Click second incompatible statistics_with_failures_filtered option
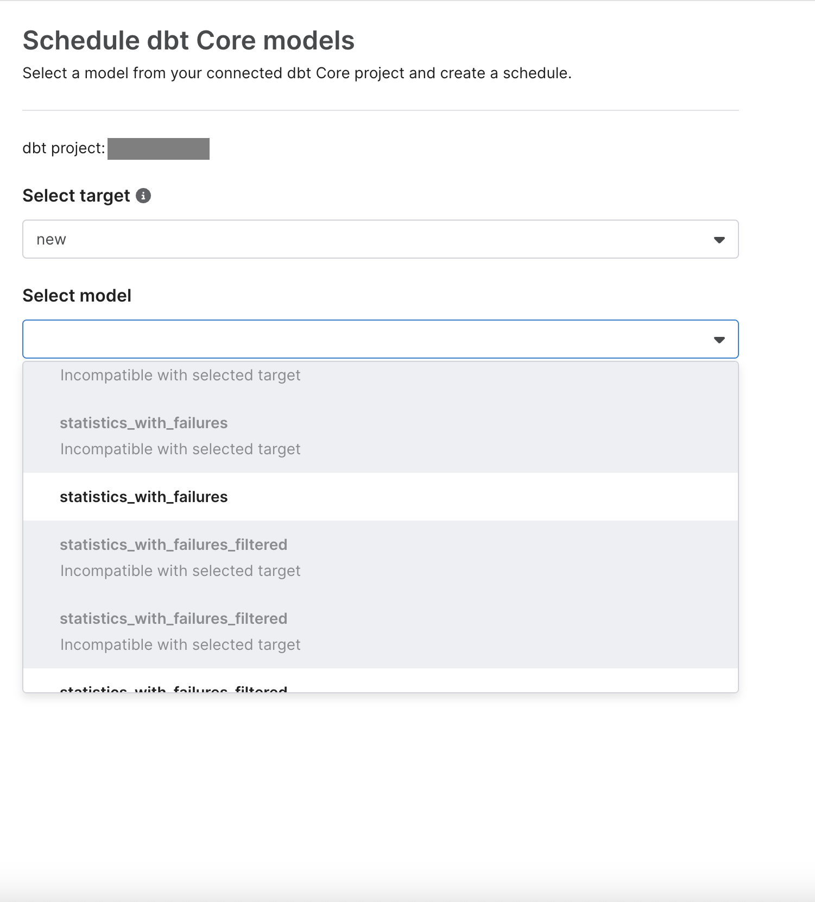The height and width of the screenshot is (902, 815). [380, 631]
